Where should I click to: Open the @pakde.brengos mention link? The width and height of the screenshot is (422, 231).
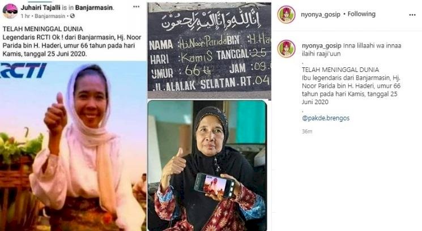click(326, 118)
